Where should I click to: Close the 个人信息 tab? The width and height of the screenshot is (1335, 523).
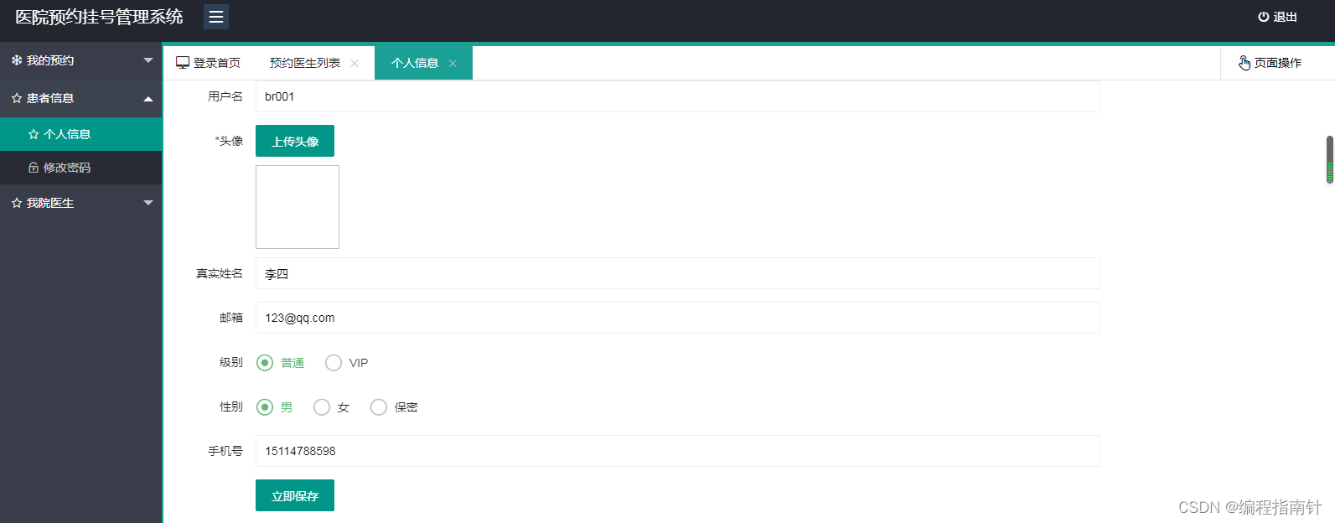point(453,64)
